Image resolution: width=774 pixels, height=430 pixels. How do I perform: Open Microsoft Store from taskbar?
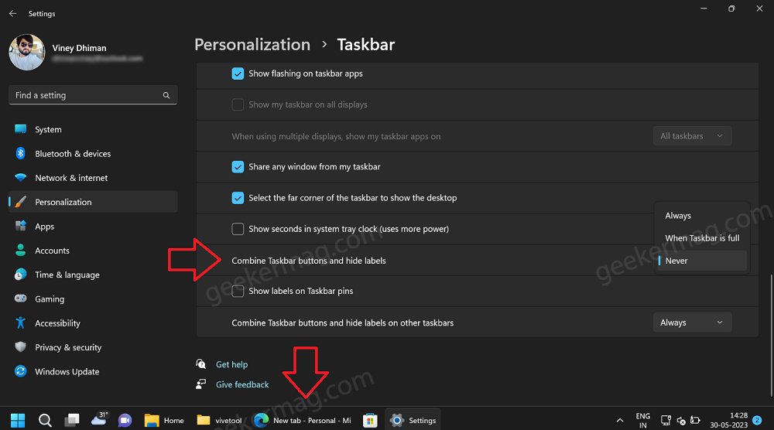[x=370, y=420]
